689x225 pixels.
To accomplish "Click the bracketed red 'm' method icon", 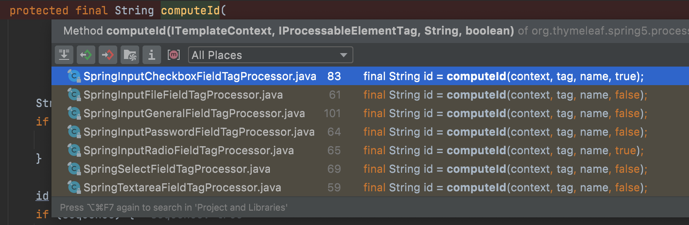I will click(174, 55).
